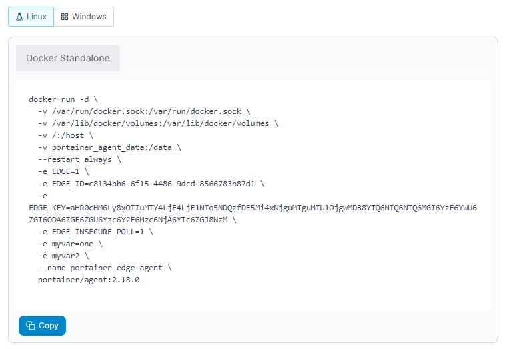Click the Windows logo icon

click(x=65, y=17)
